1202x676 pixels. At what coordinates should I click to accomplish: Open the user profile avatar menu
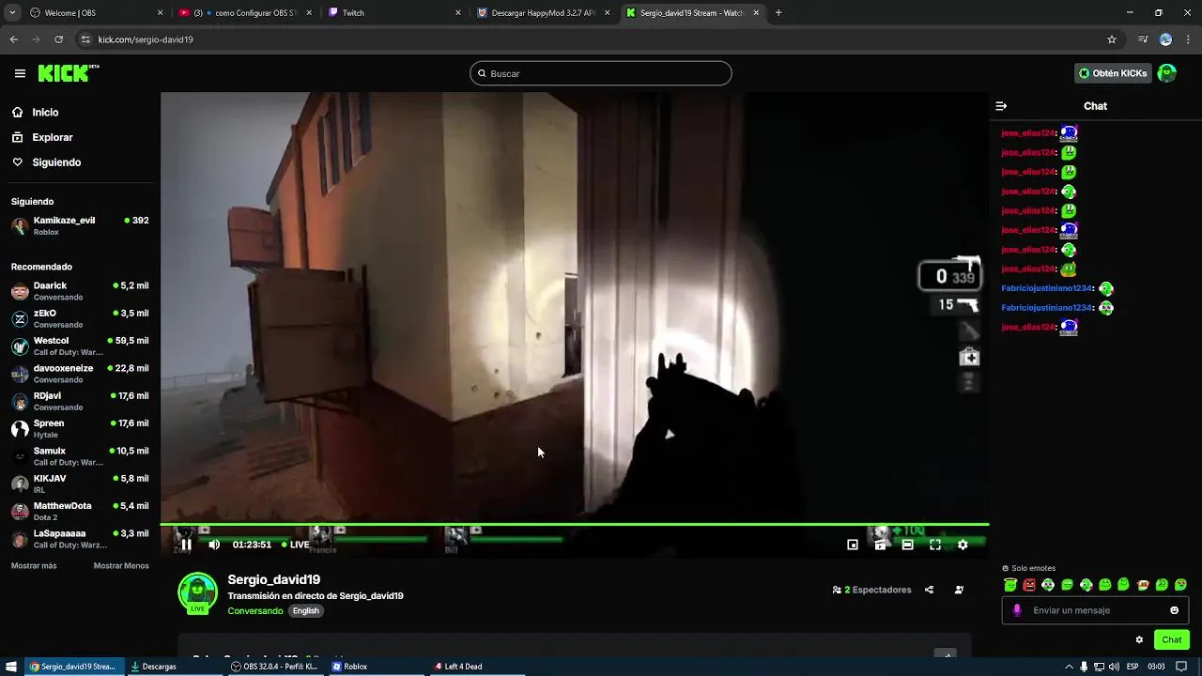(1167, 73)
